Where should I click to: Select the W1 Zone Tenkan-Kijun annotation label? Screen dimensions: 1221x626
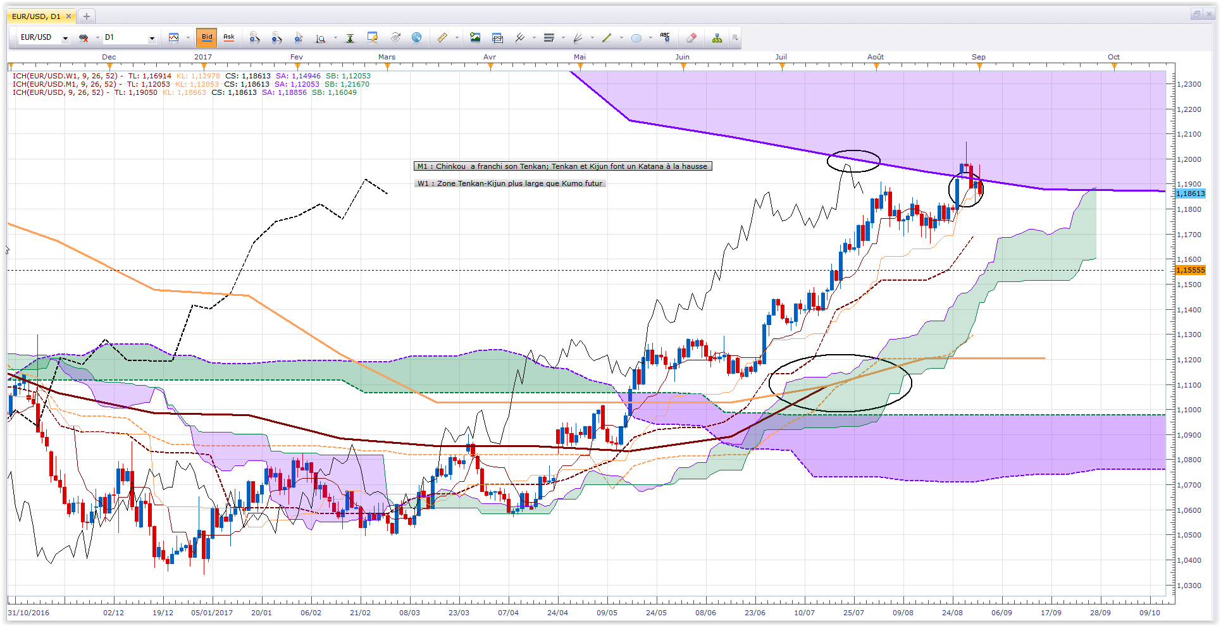[x=510, y=183]
